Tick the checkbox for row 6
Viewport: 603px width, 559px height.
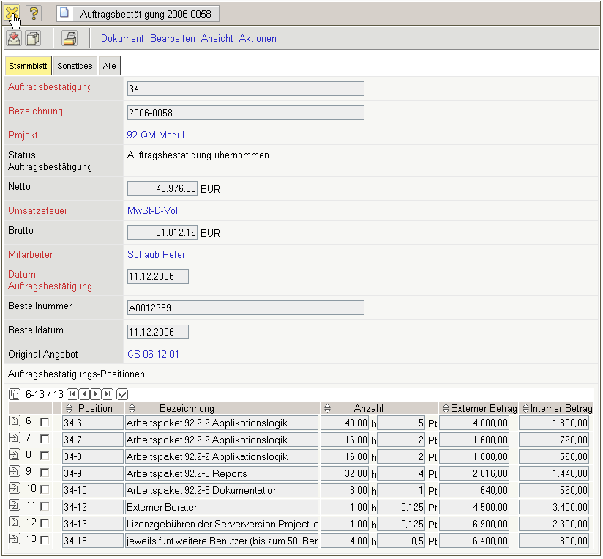(45, 423)
